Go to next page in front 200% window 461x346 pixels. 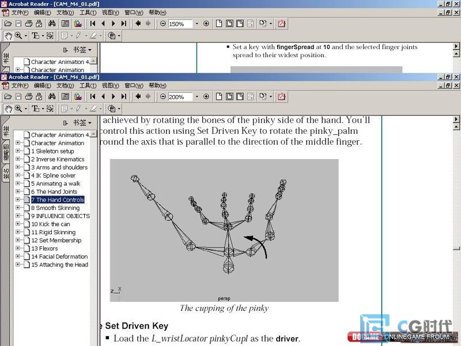tap(113, 96)
